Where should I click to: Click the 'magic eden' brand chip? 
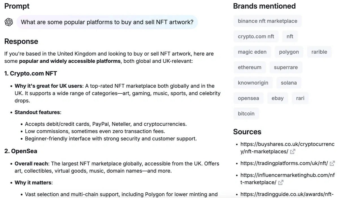[252, 52]
